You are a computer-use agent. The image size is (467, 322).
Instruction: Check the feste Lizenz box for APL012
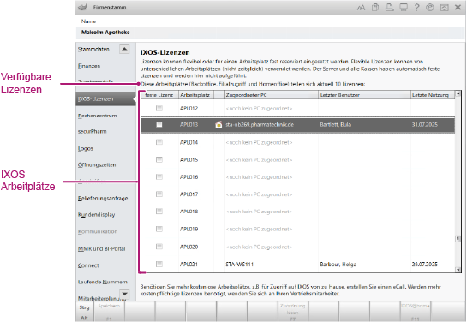159,108
